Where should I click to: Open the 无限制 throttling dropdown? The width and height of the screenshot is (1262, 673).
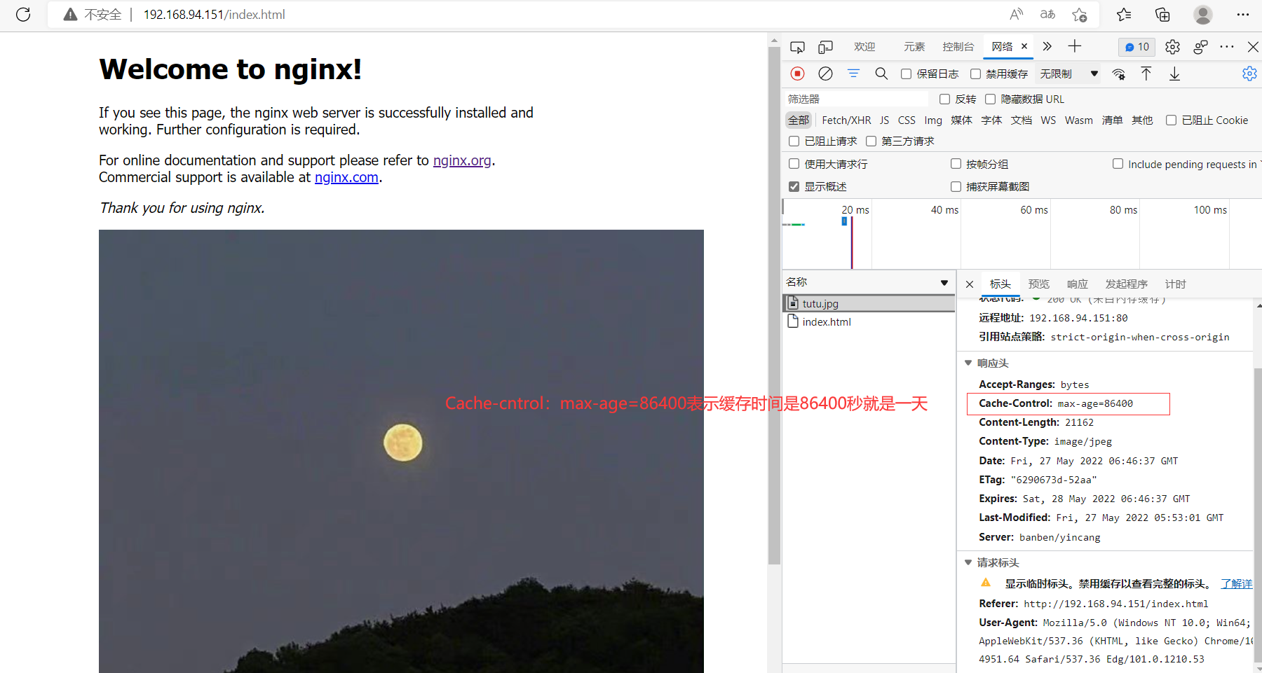coord(1068,74)
